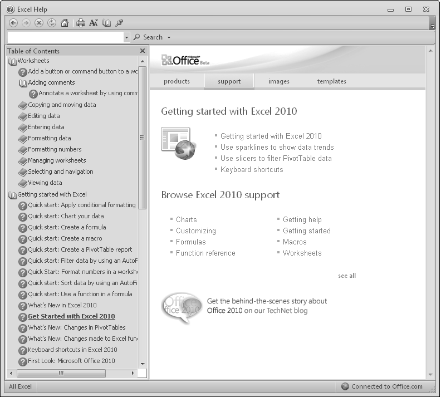The image size is (441, 397).
Task: Click the Back navigation arrow
Action: [x=13, y=23]
